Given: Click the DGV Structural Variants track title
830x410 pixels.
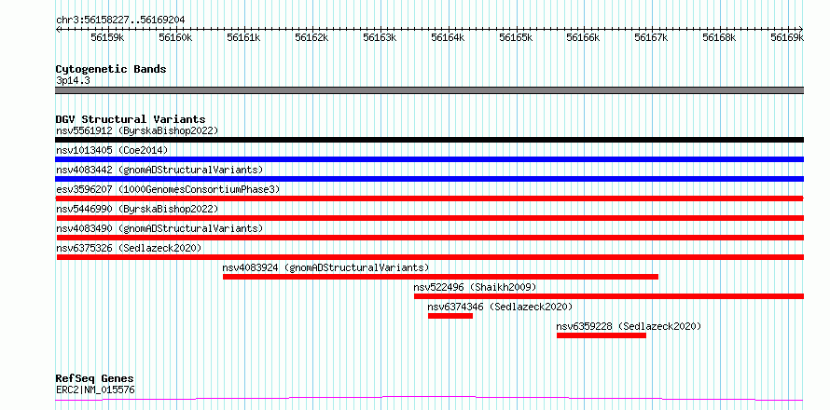Looking at the screenshot, I should (131, 119).
